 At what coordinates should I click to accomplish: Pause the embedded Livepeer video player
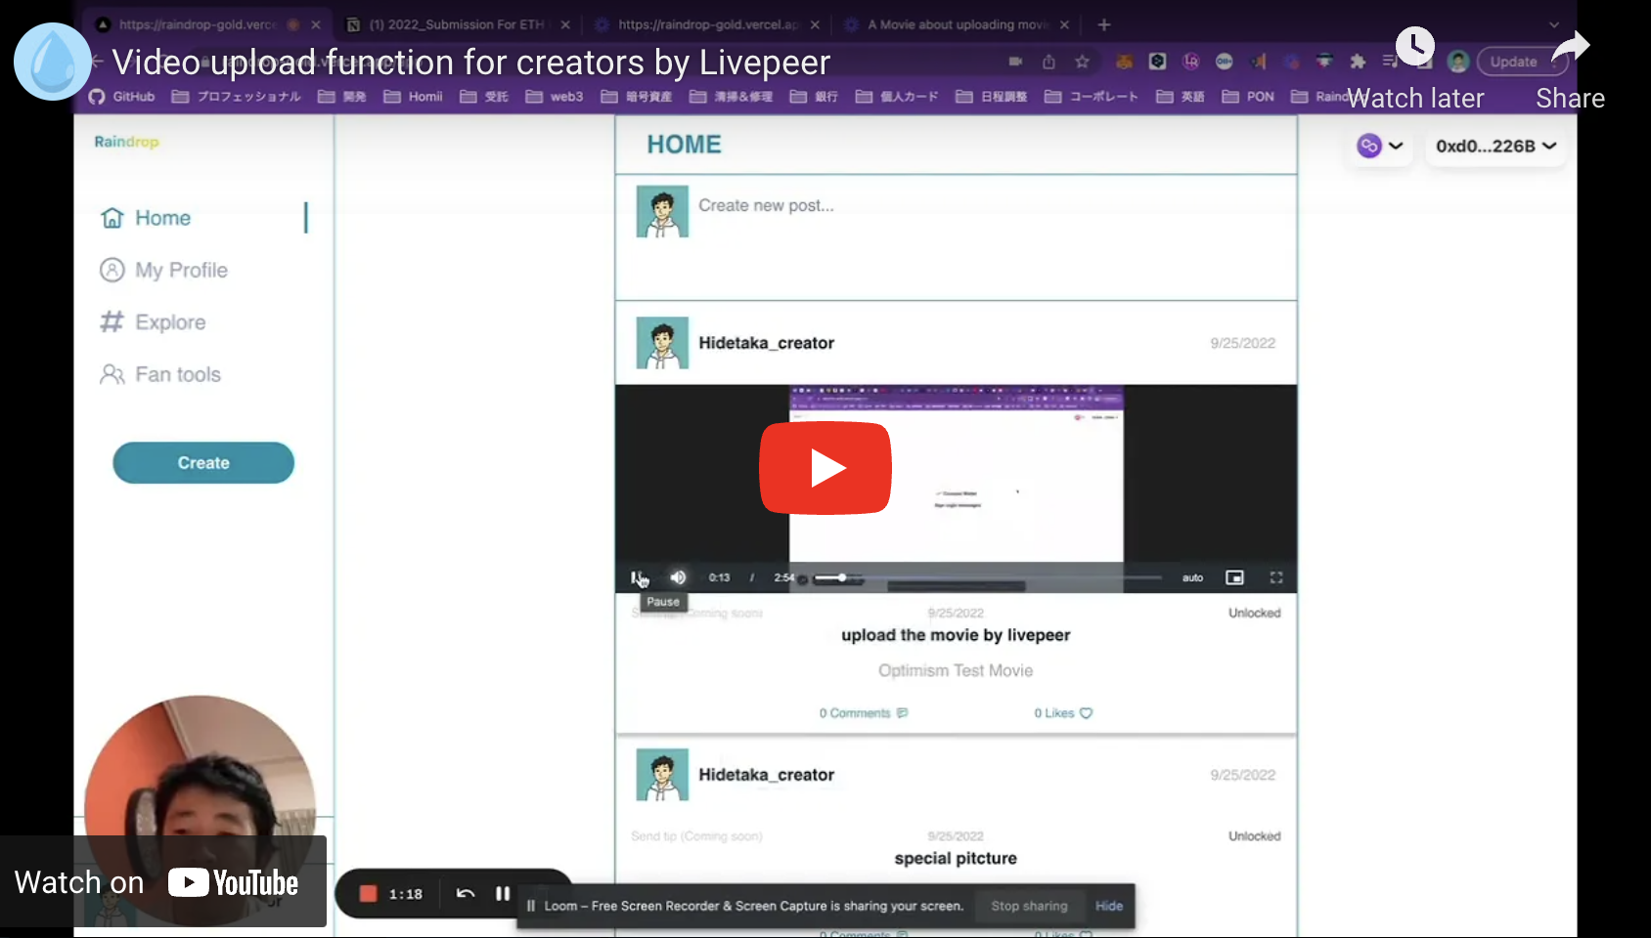[x=637, y=577]
